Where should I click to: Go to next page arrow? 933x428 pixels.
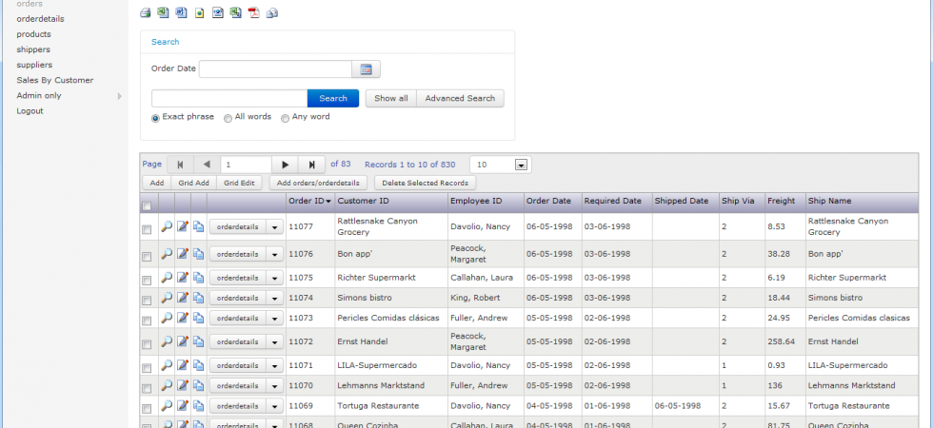[285, 165]
